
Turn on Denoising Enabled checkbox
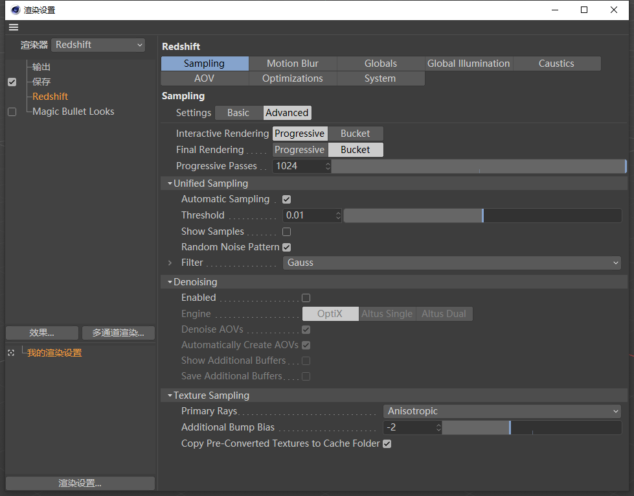(x=306, y=298)
